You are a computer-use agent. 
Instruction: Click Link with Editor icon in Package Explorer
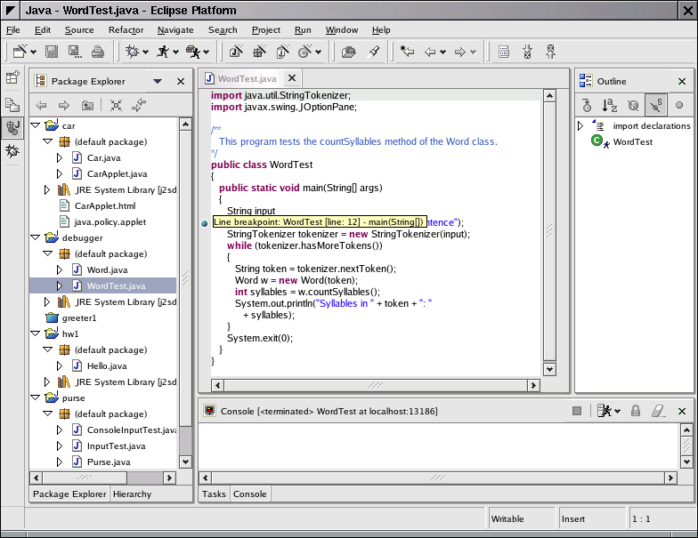[139, 105]
